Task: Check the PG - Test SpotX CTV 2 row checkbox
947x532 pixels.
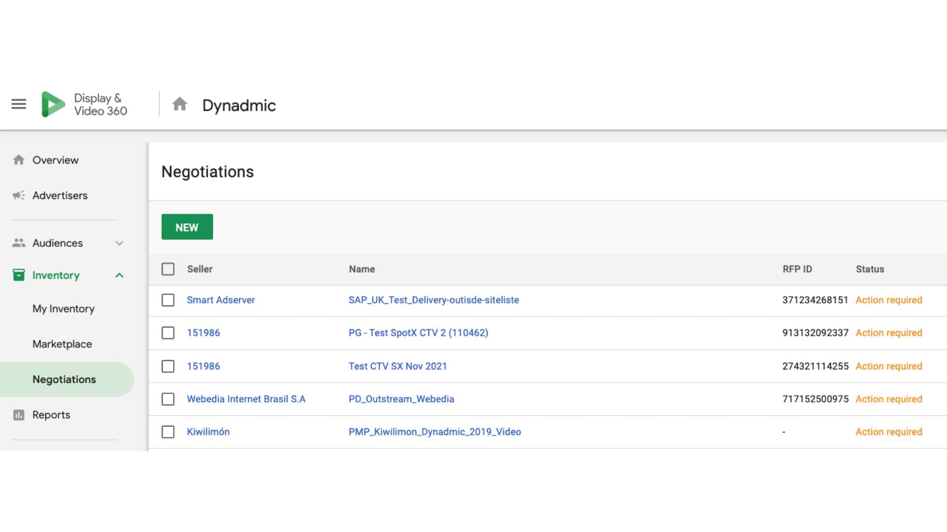Action: tap(168, 333)
